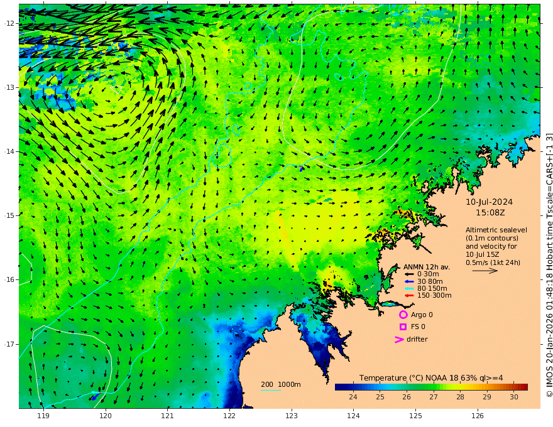The image size is (553, 427).
Task: Click latitude axis label -16
Action: 9,279
